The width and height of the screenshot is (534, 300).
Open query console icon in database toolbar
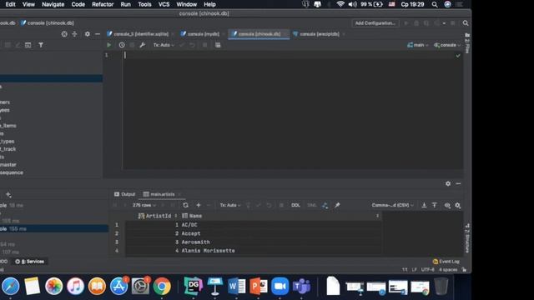coord(28,45)
